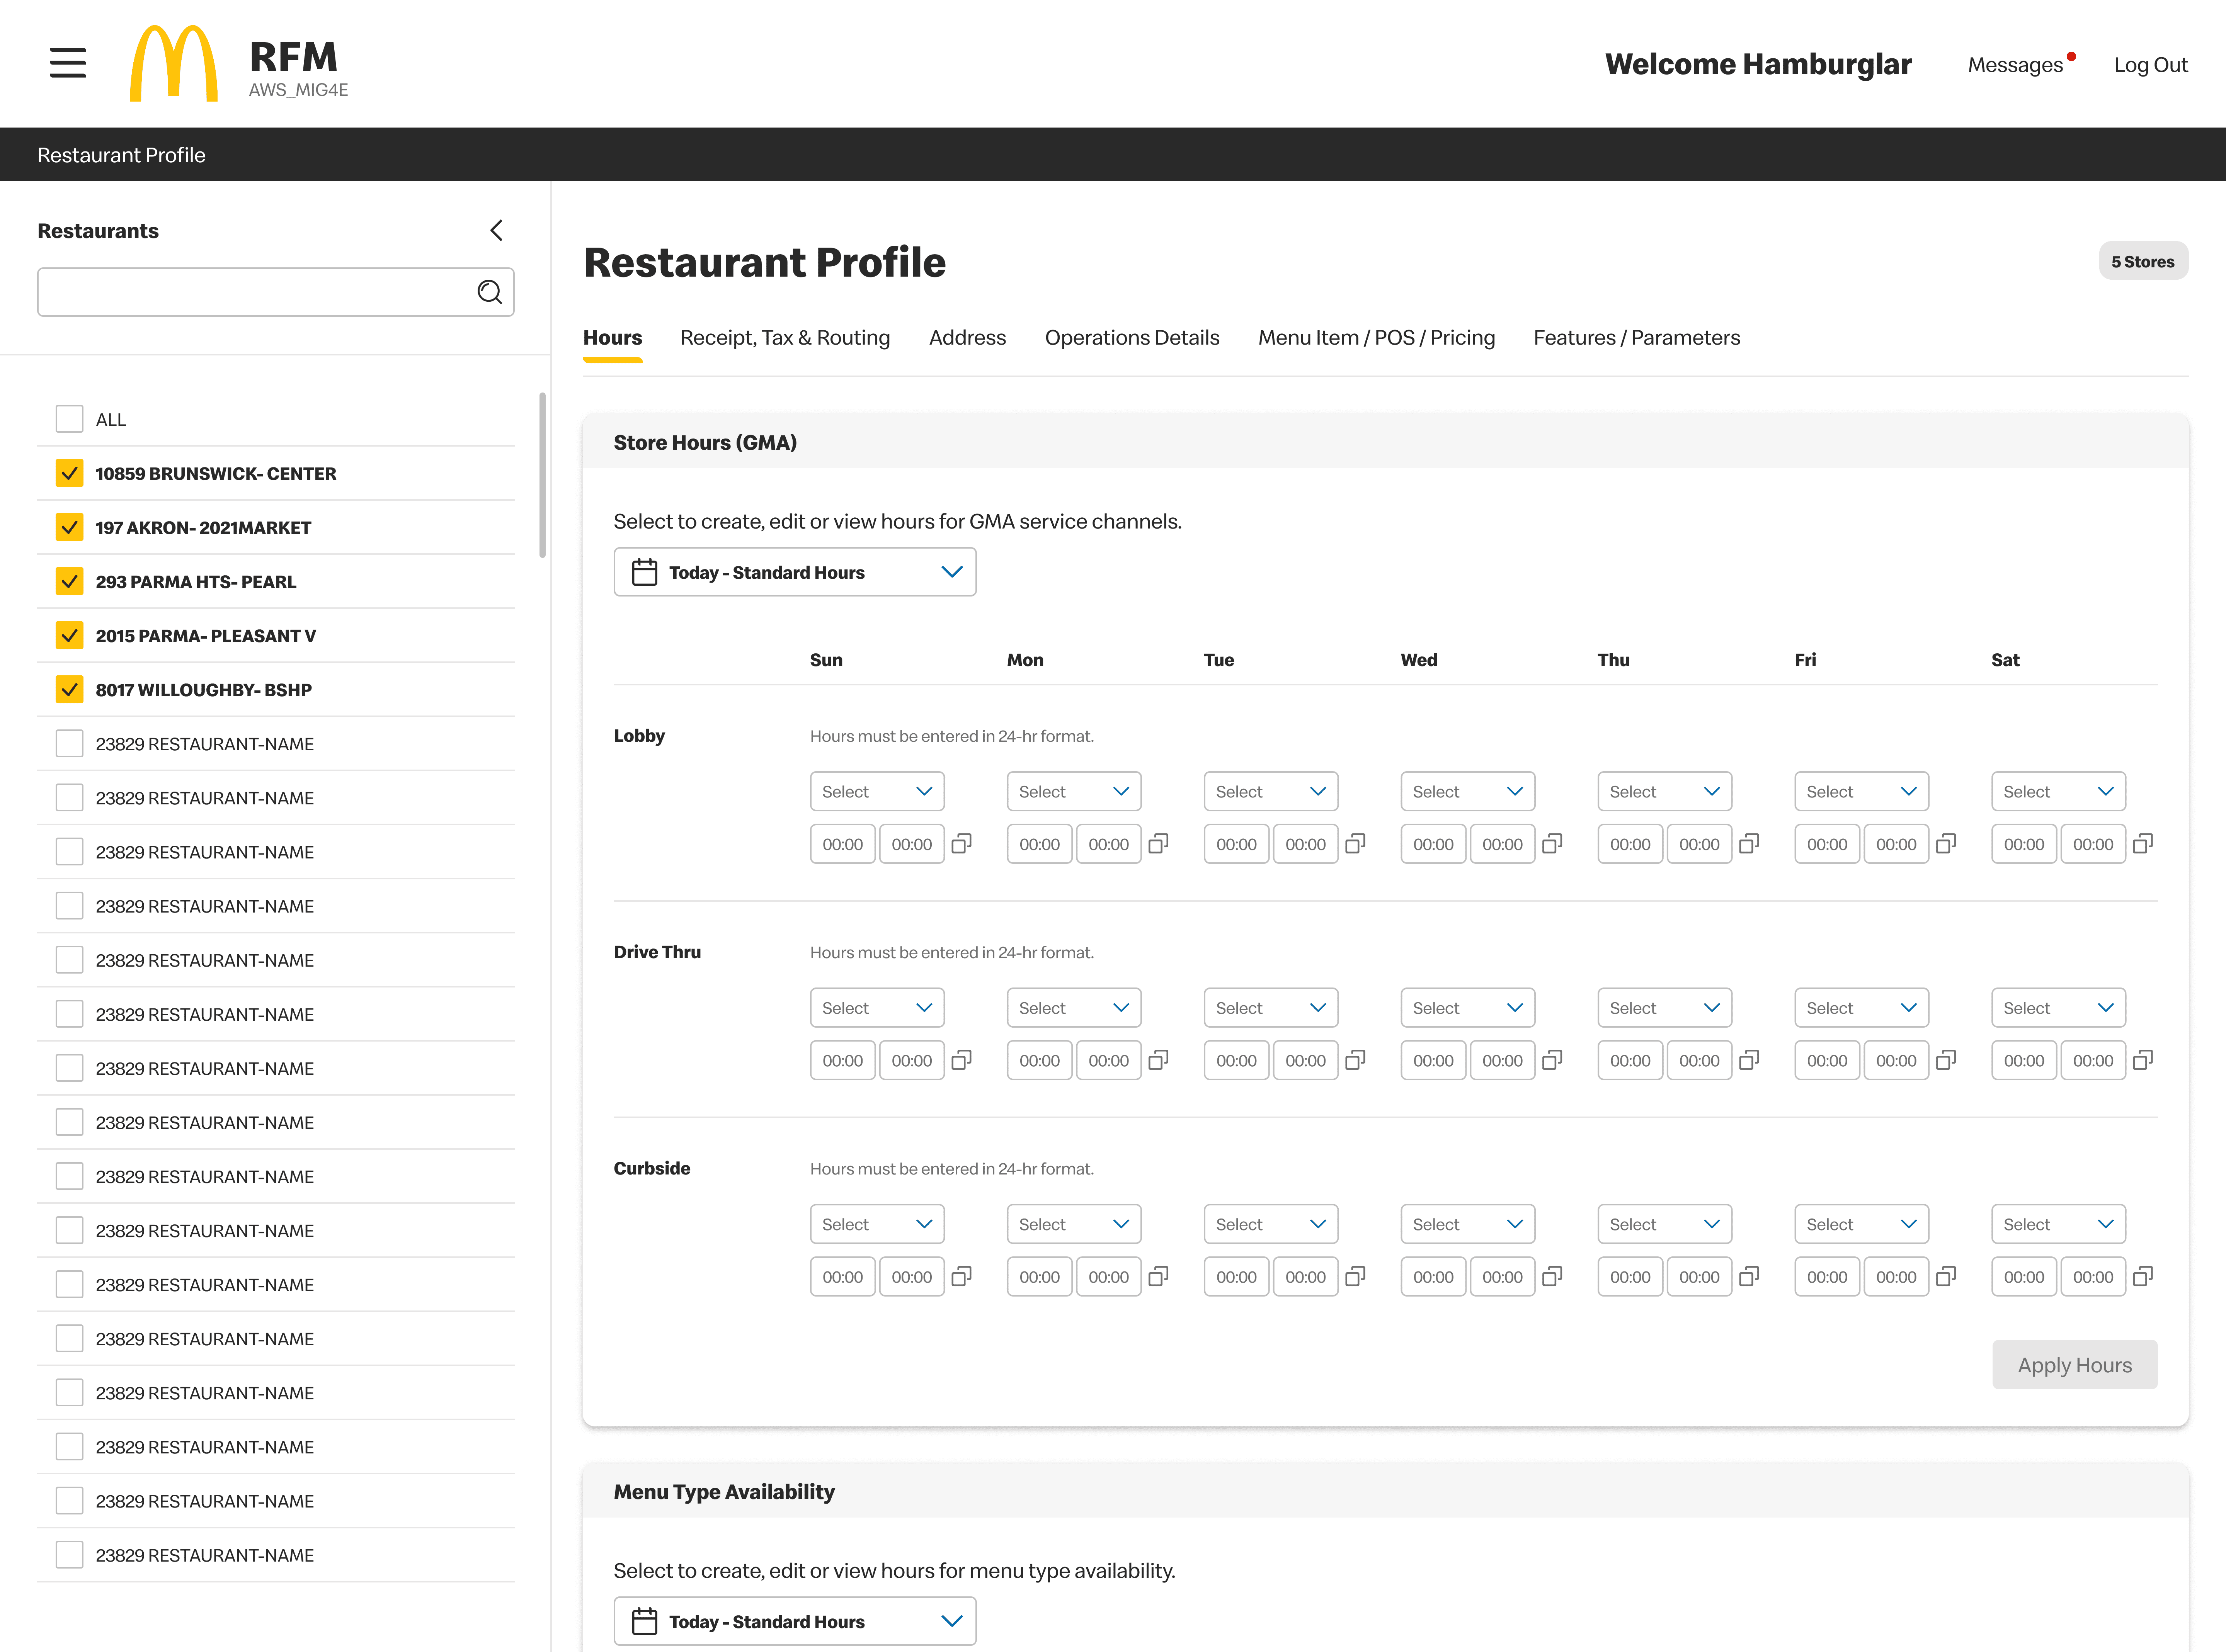This screenshot has height=1652, width=2226.
Task: Check the ALL restaurants checkbox
Action: 69,419
